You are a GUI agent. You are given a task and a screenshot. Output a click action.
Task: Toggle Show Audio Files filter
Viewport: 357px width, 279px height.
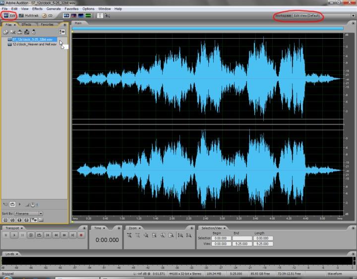click(x=5, y=220)
